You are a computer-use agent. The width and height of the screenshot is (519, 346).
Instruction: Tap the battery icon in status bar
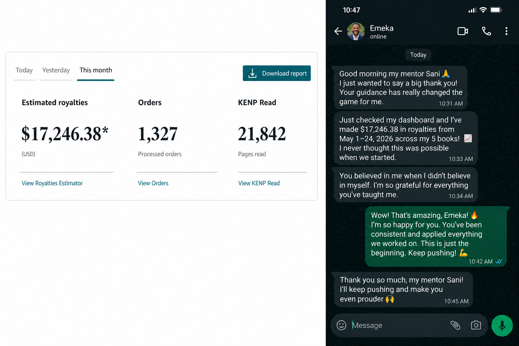pos(496,10)
